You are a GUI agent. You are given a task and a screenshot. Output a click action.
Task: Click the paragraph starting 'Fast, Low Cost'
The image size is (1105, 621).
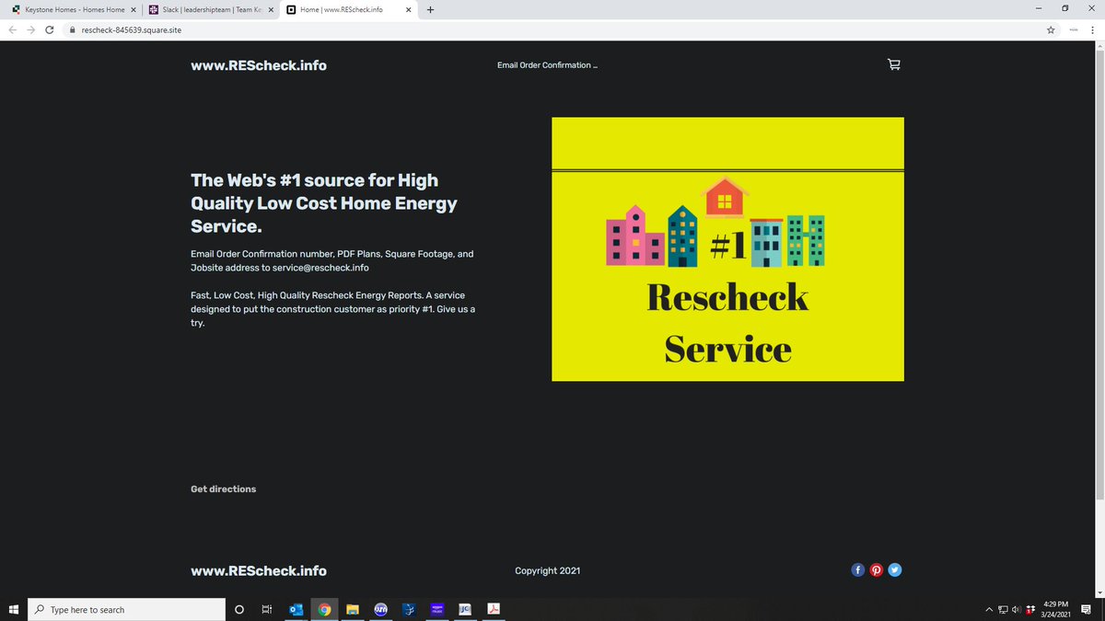[333, 308]
